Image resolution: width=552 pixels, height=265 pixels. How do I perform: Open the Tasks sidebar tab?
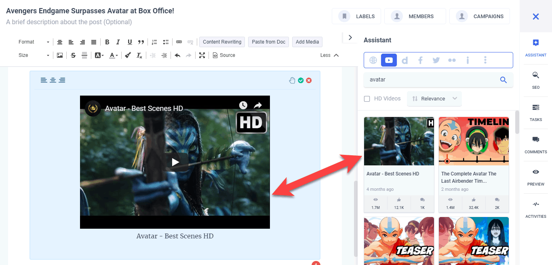click(536, 113)
